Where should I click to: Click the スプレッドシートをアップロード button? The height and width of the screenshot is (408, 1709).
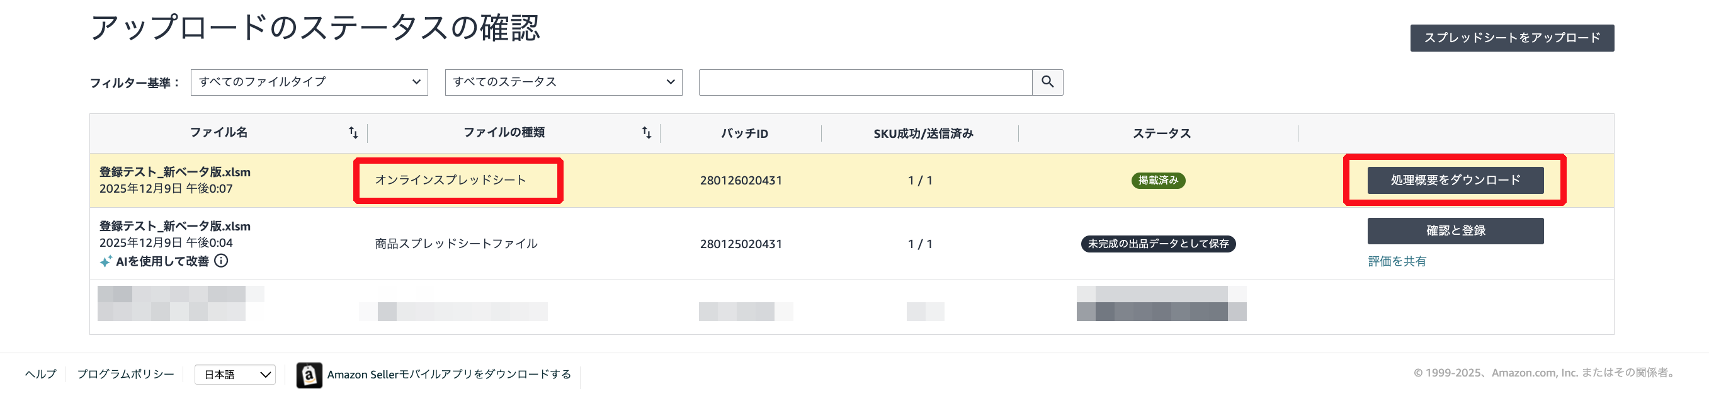click(1511, 38)
